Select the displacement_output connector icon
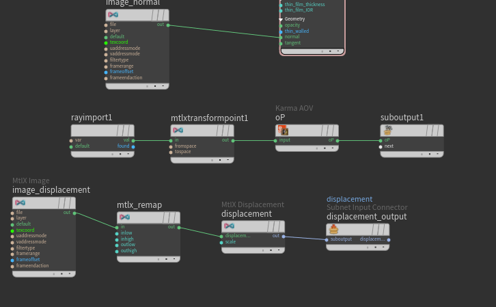The image size is (496, 307). click(333, 229)
